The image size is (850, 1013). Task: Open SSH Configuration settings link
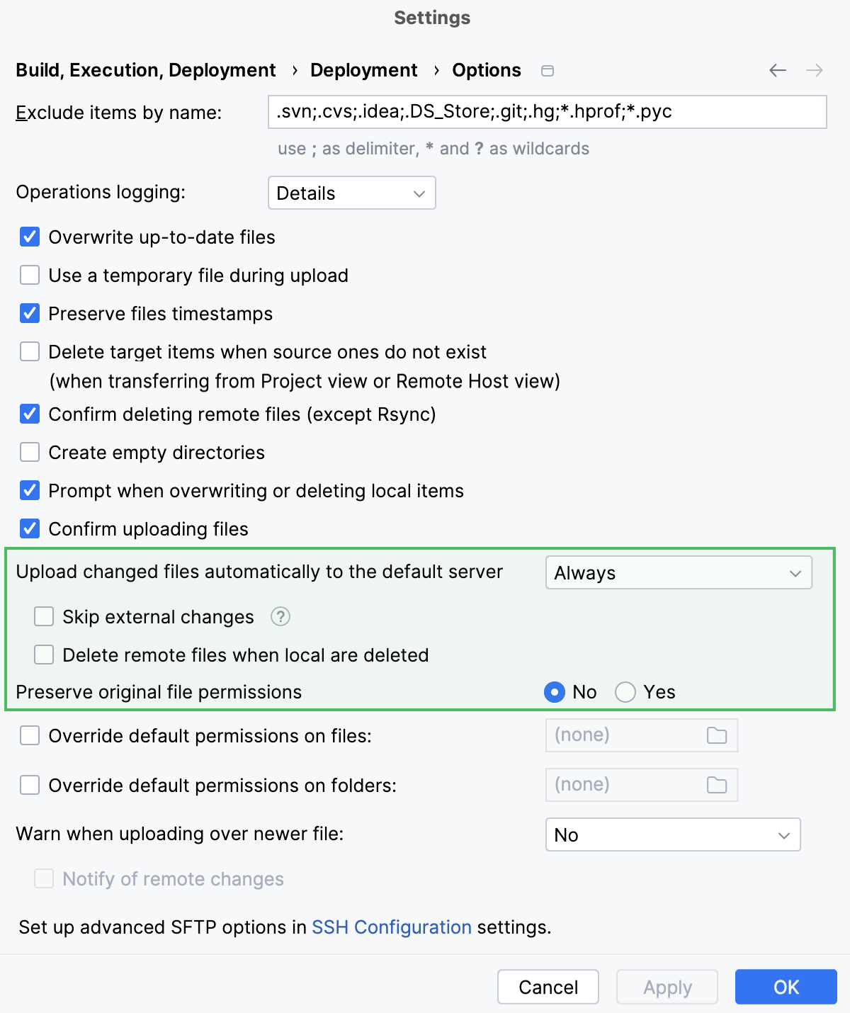point(392,927)
